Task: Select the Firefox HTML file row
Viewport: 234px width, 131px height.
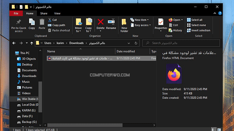Action: [101, 58]
